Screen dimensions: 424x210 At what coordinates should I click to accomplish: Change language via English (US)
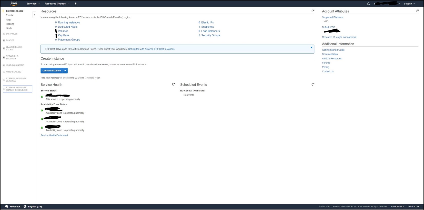35,207
